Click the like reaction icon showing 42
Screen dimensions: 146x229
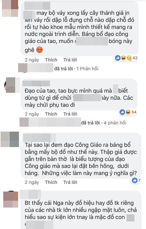(x=117, y=58)
